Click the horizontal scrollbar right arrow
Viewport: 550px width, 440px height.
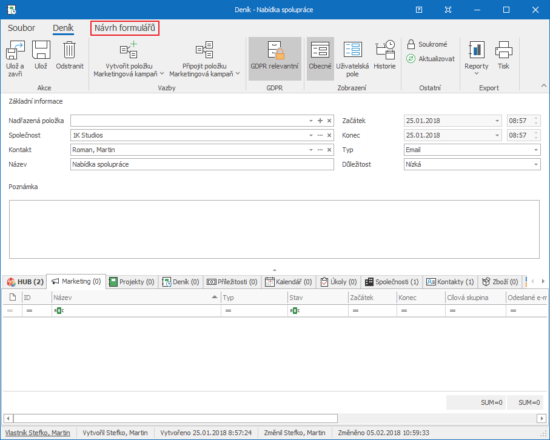click(542, 418)
